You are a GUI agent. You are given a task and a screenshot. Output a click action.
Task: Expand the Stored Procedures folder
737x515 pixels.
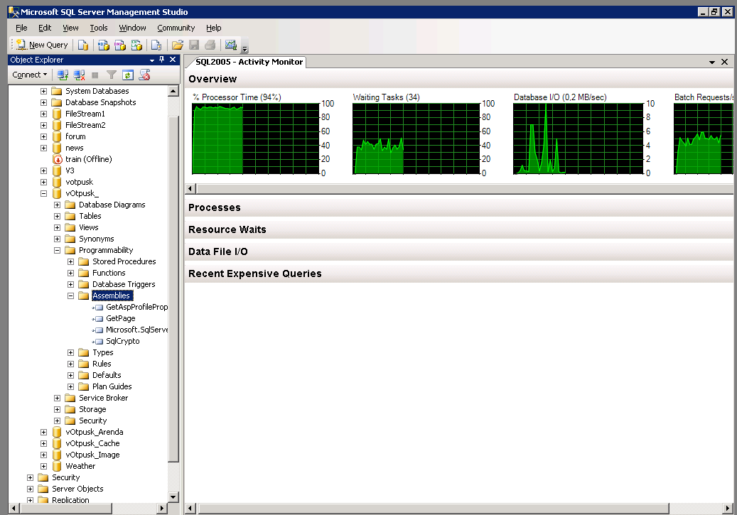pyautogui.click(x=70, y=261)
